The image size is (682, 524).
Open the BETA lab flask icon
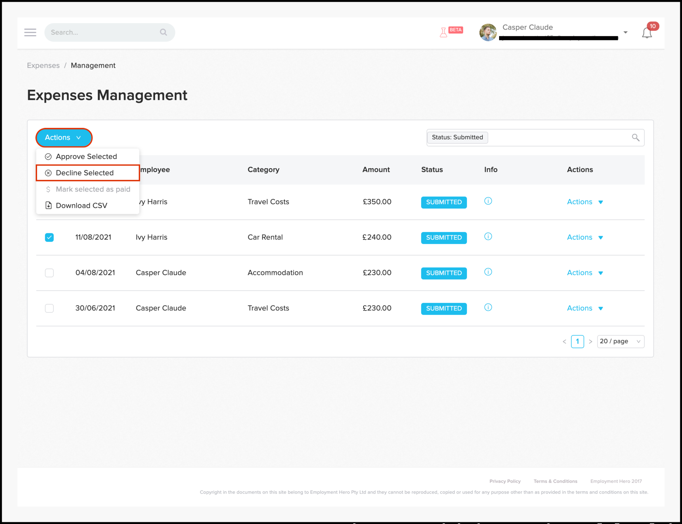coord(443,32)
